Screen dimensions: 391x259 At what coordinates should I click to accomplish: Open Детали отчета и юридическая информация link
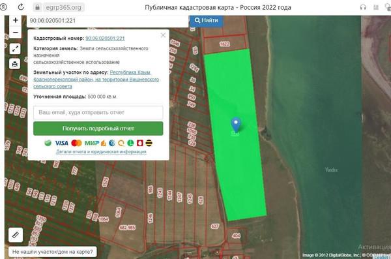[x=101, y=151]
